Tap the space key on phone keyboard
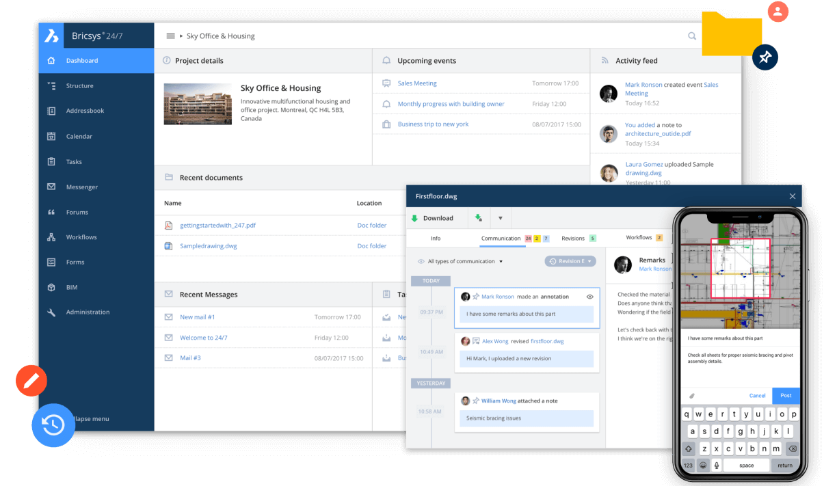 (746, 465)
